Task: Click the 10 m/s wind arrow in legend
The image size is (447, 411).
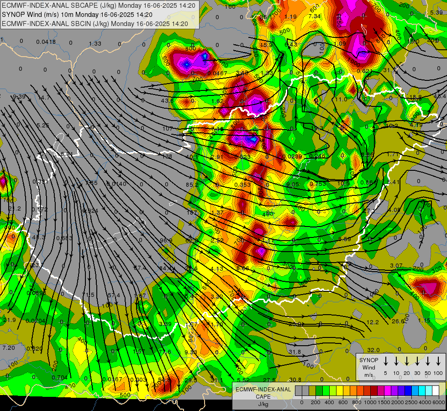Action: coord(396,361)
